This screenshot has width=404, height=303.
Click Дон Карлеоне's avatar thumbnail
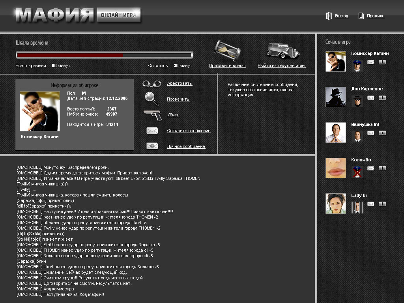[x=336, y=97]
